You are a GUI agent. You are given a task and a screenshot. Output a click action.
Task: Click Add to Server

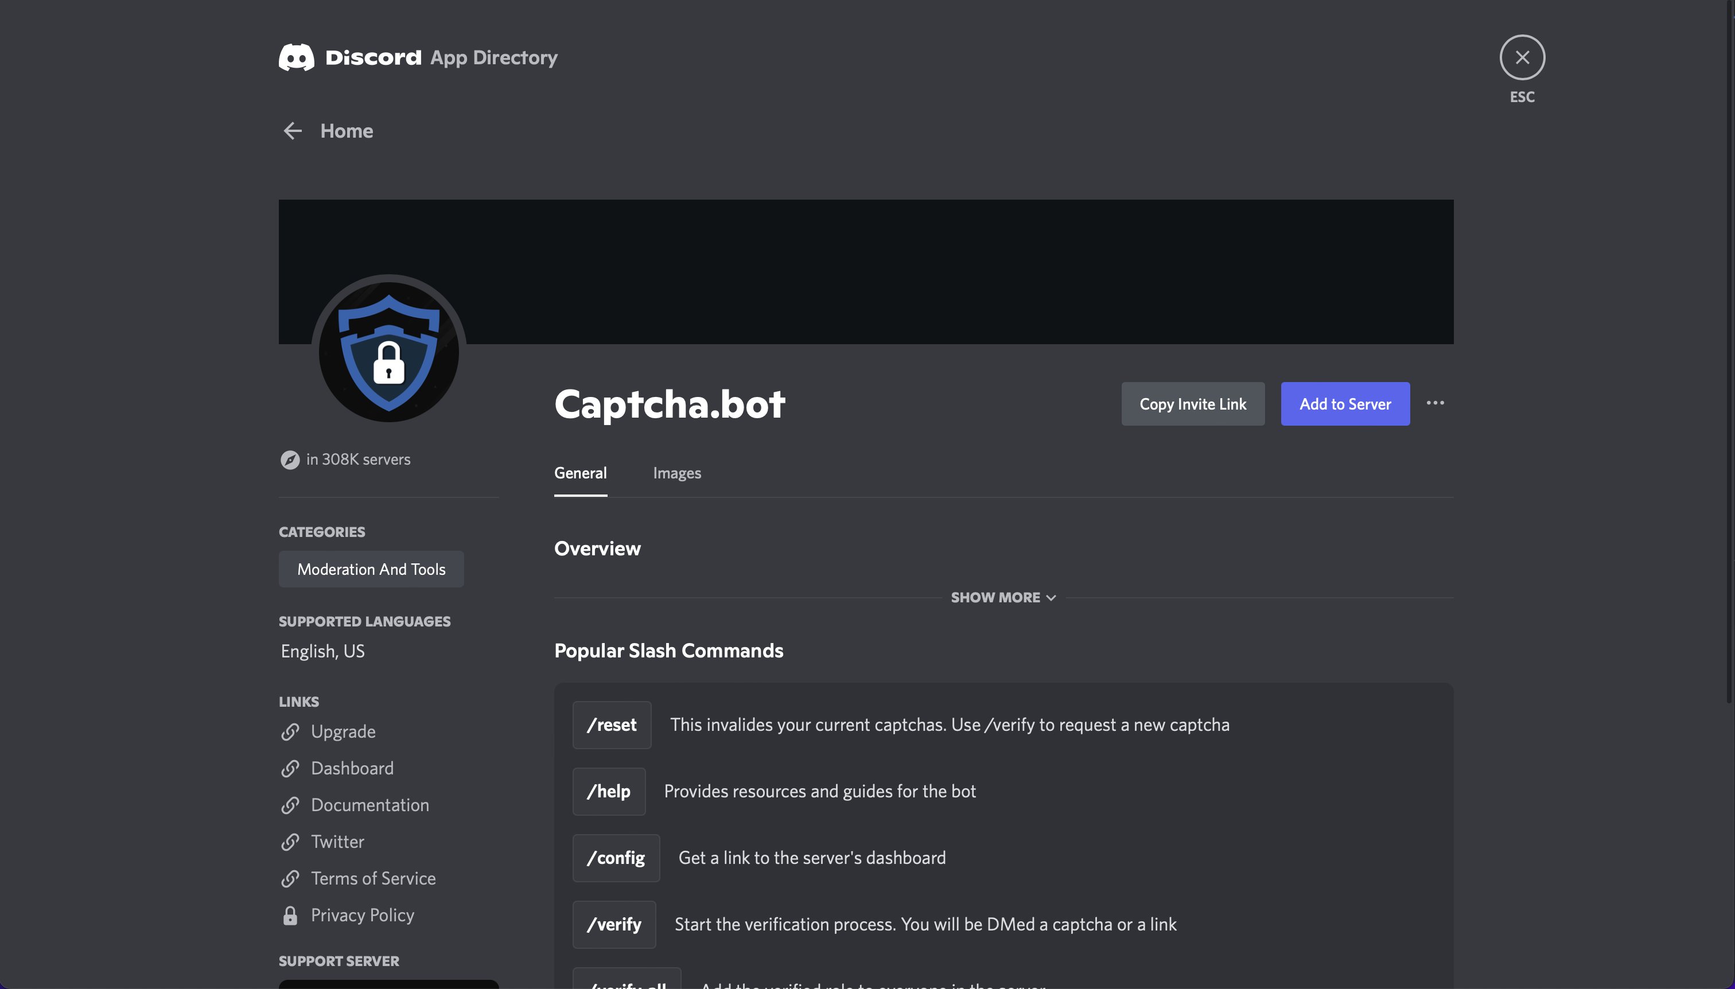(x=1344, y=403)
